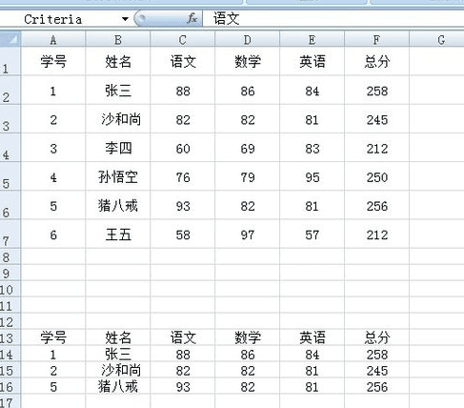The height and width of the screenshot is (408, 464).
Task: Select row 6 header
Action: click(x=10, y=205)
